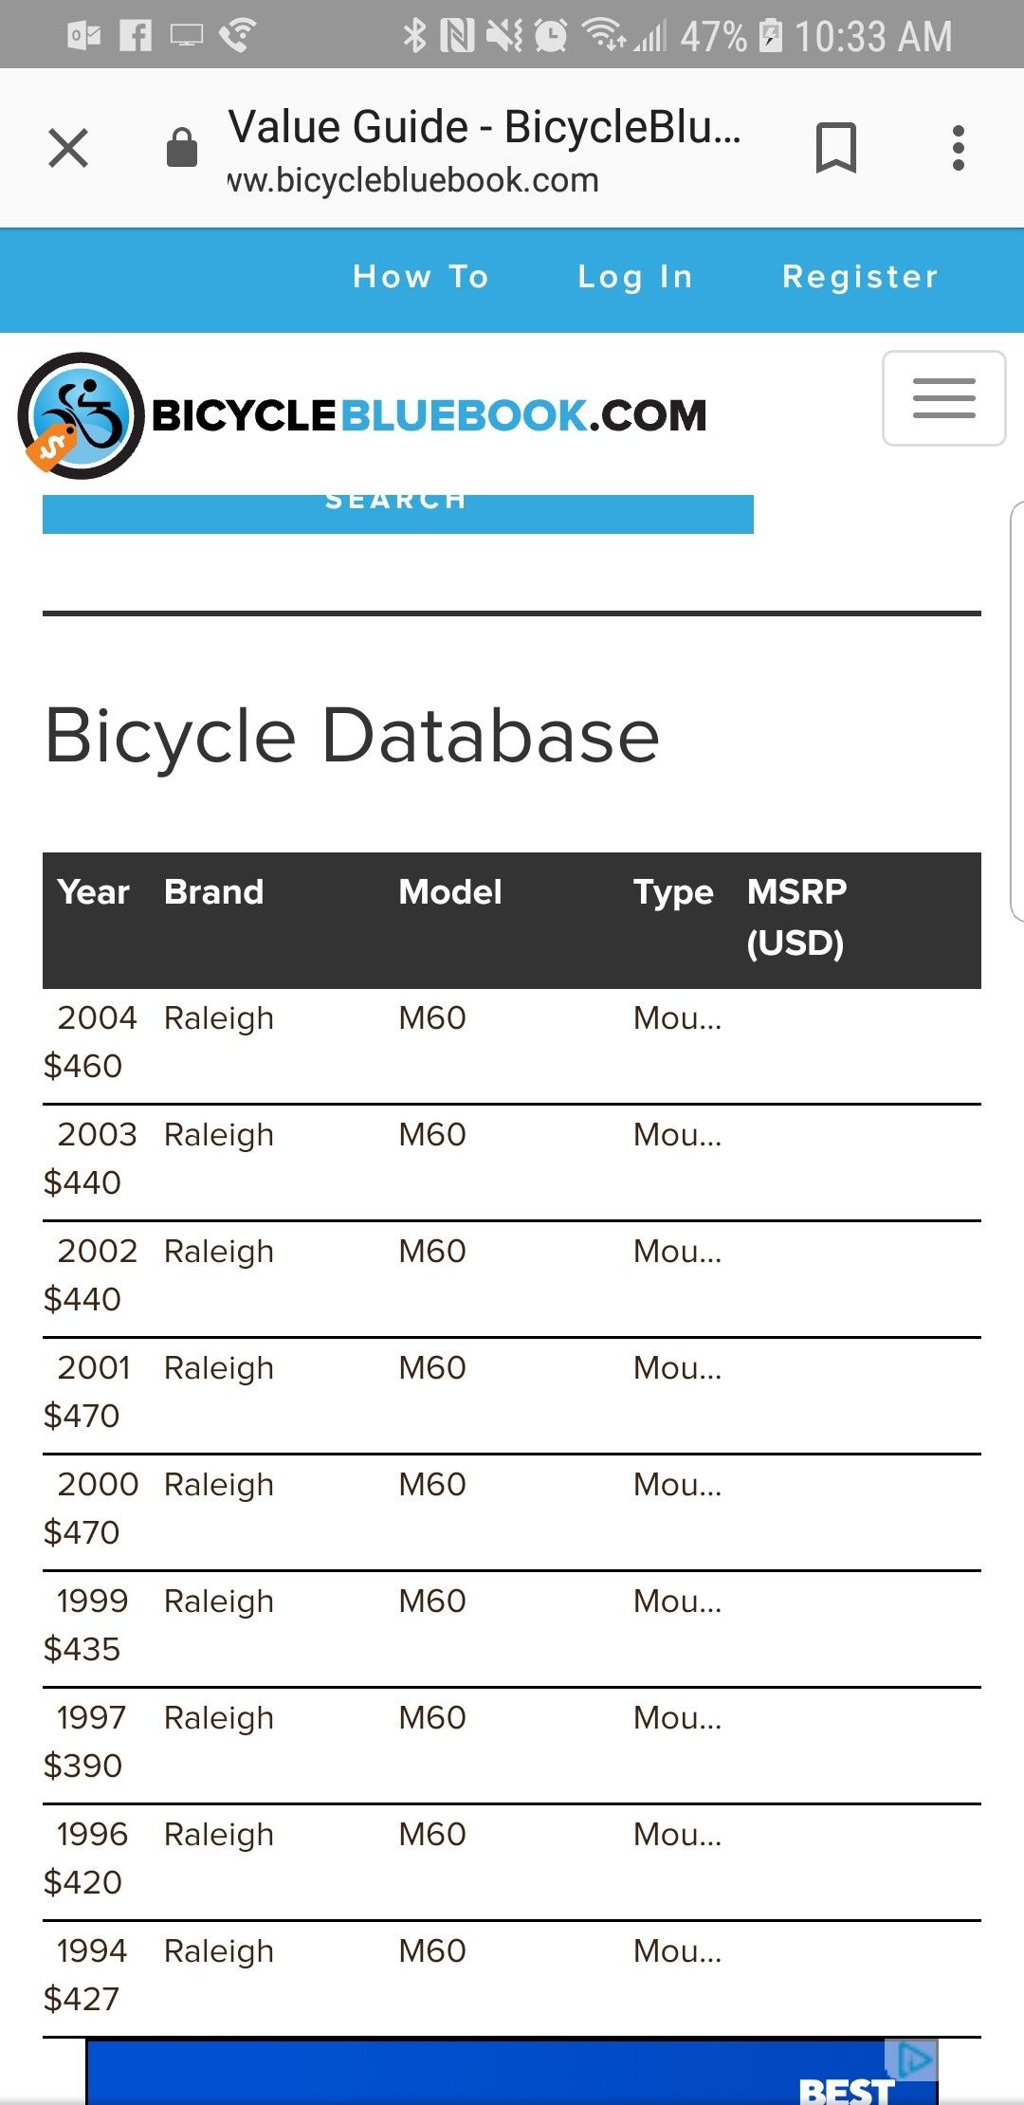This screenshot has height=2105, width=1024.
Task: Click the Register link
Action: [x=860, y=277]
